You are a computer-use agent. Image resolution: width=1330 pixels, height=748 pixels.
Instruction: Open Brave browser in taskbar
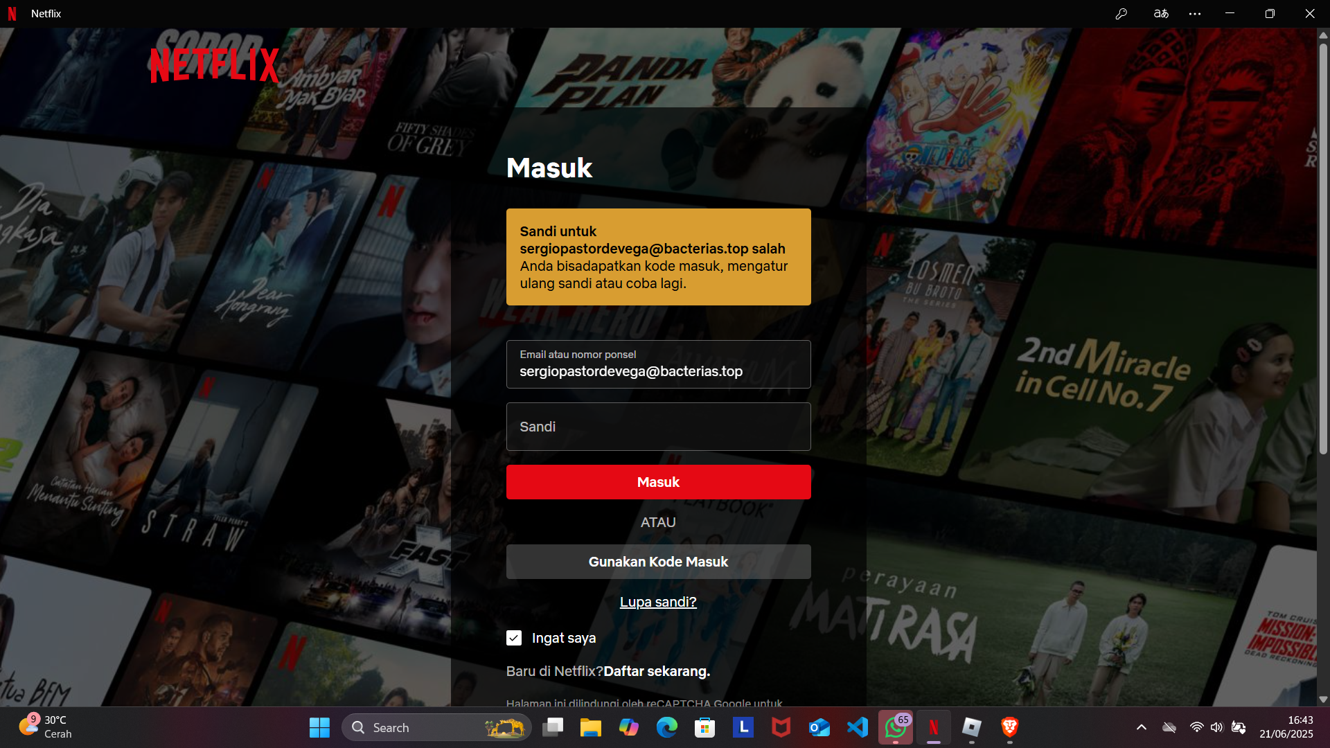click(1009, 727)
